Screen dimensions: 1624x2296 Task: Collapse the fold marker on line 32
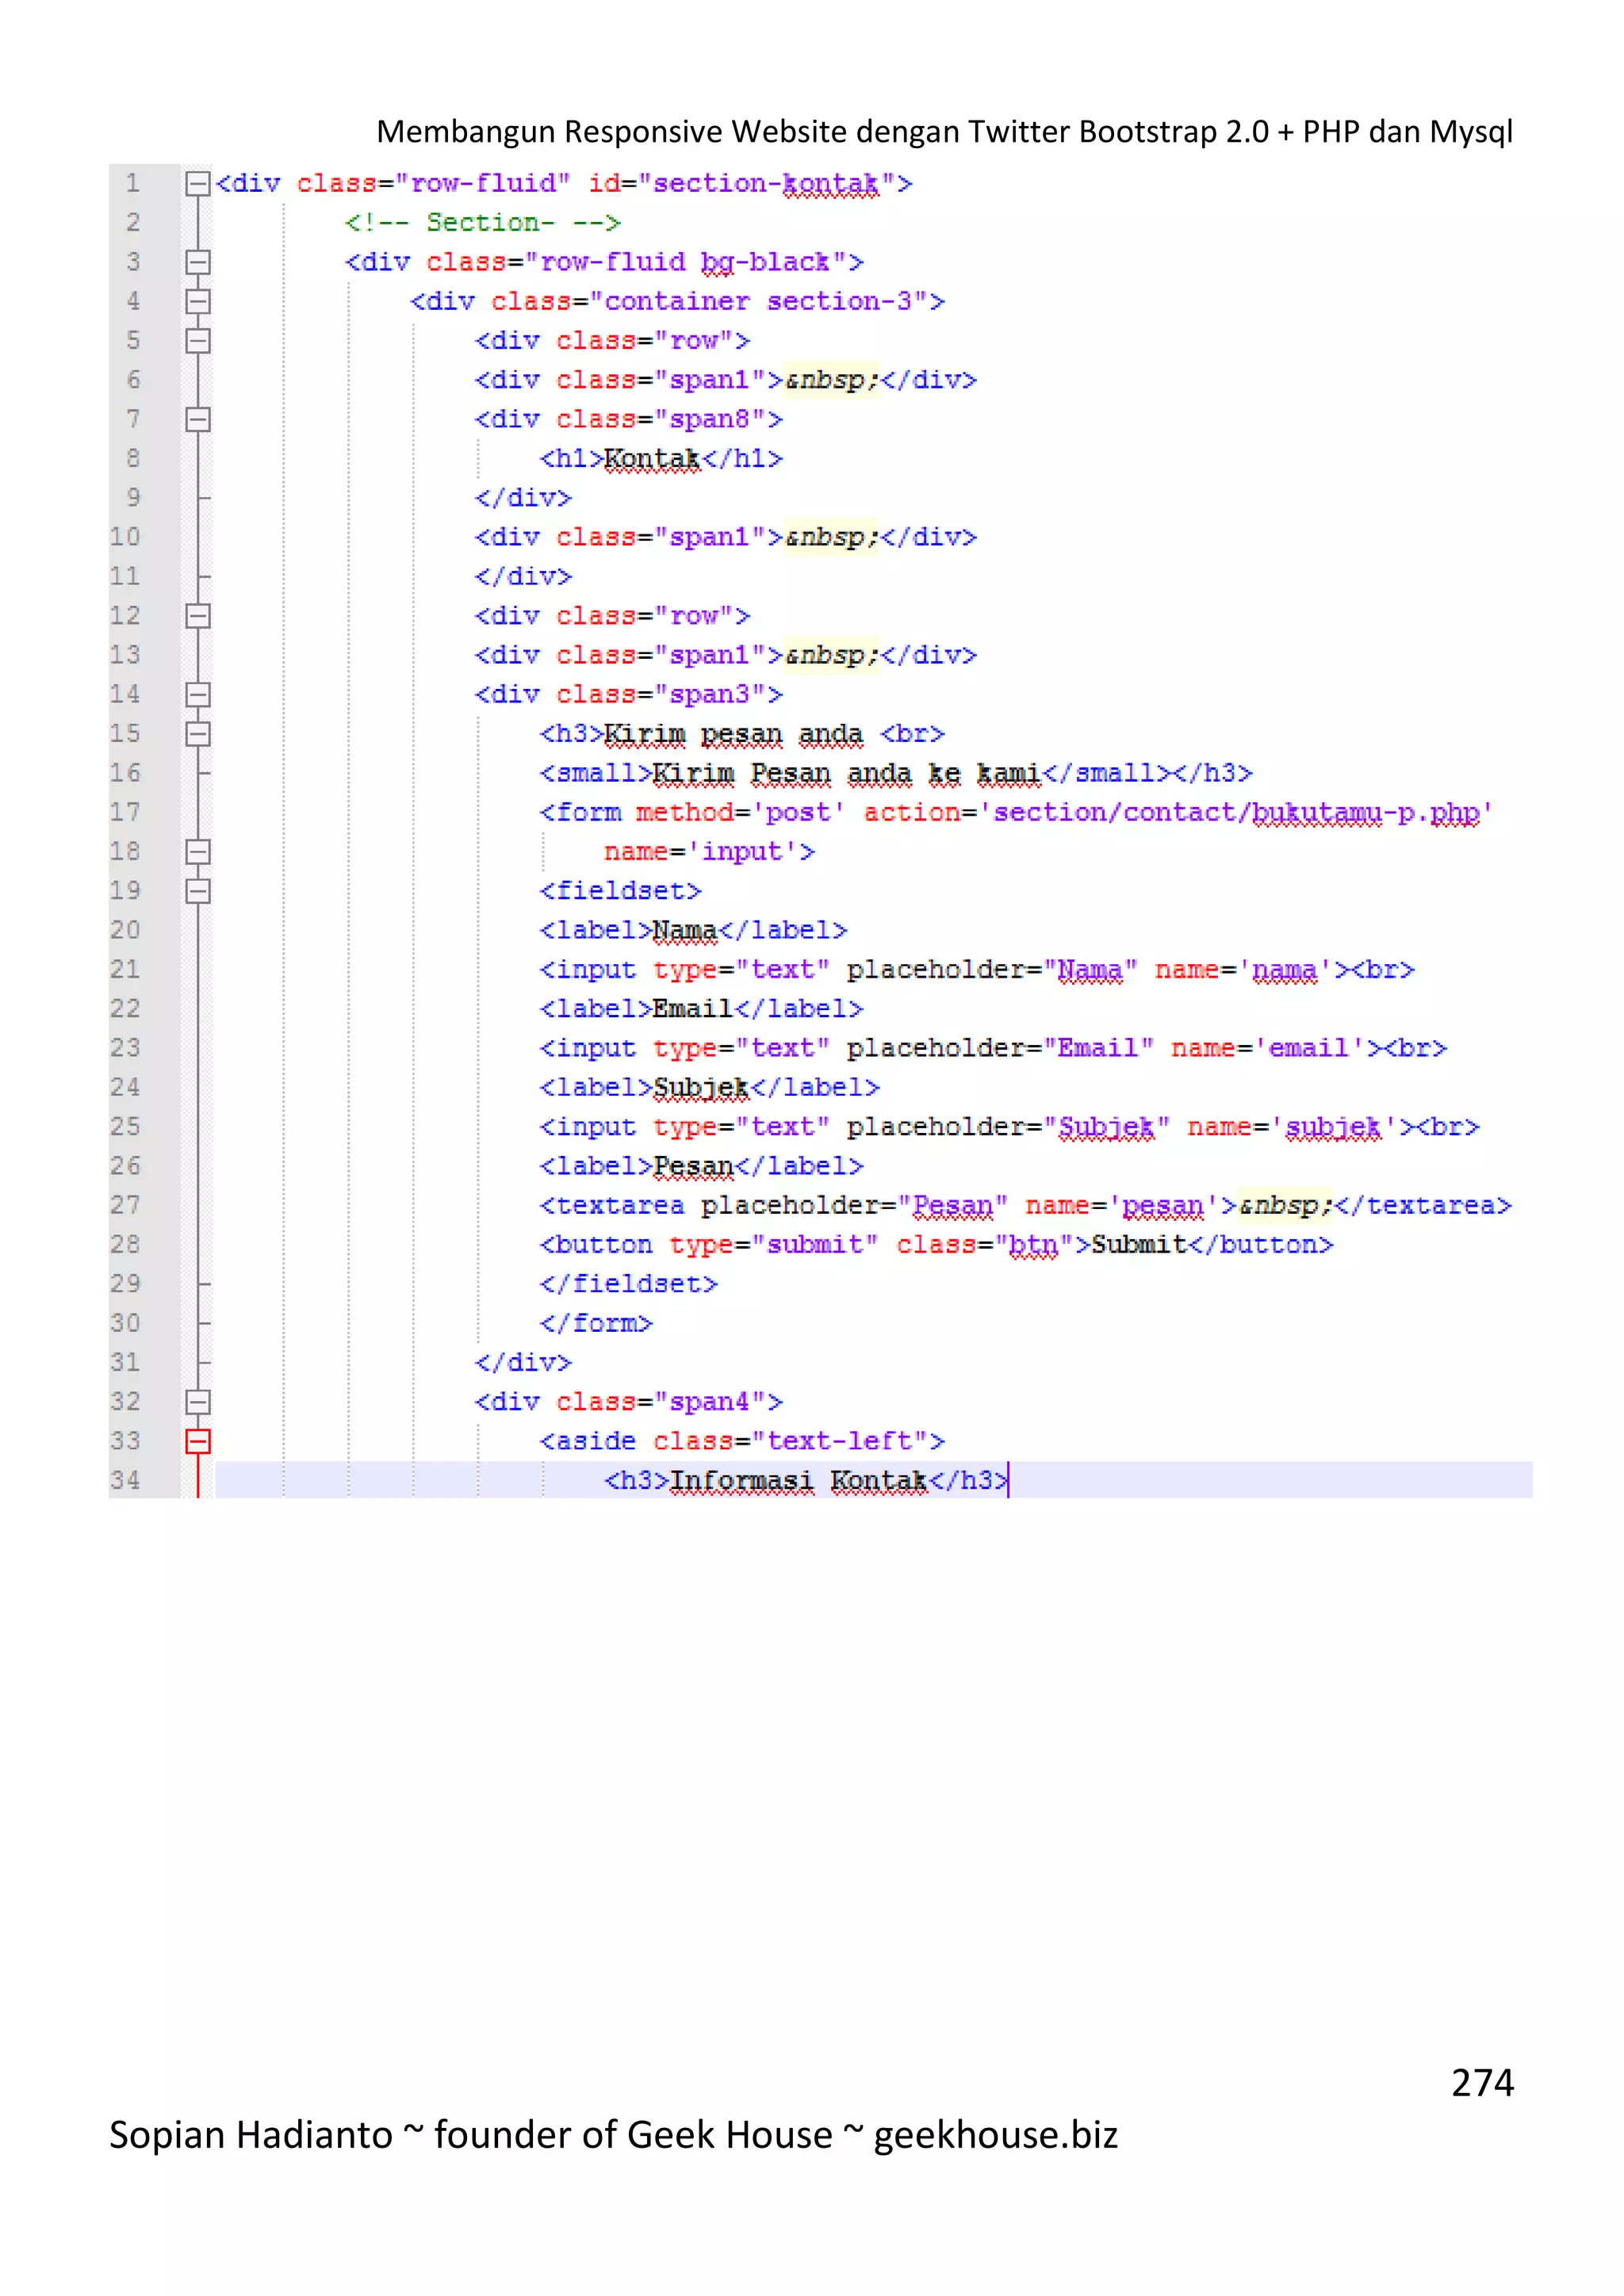[x=198, y=1402]
